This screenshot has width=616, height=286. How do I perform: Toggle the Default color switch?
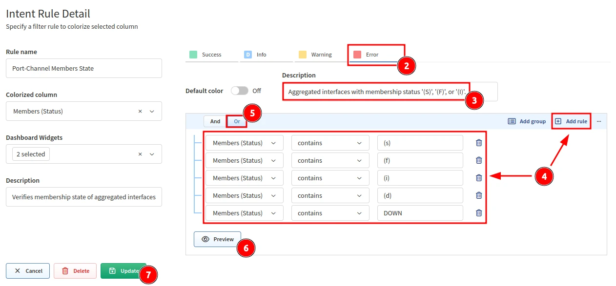[239, 91]
